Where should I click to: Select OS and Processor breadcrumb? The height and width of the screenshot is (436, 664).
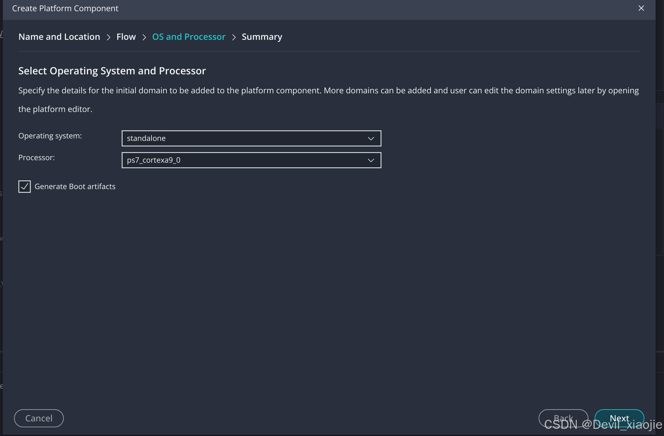189,37
